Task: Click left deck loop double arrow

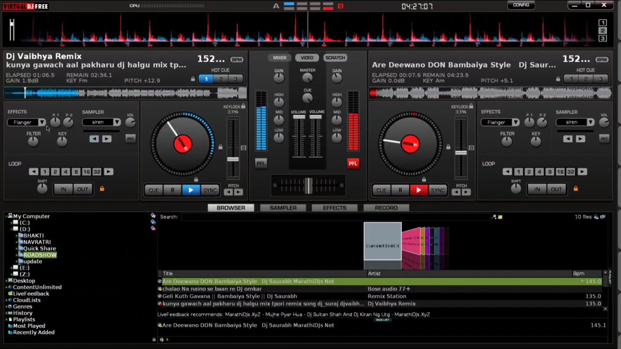Action: pyautogui.click(x=108, y=172)
